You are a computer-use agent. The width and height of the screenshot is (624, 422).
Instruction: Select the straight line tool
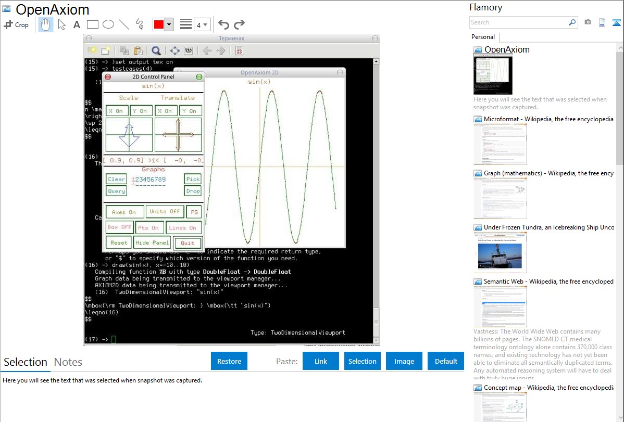tap(124, 24)
